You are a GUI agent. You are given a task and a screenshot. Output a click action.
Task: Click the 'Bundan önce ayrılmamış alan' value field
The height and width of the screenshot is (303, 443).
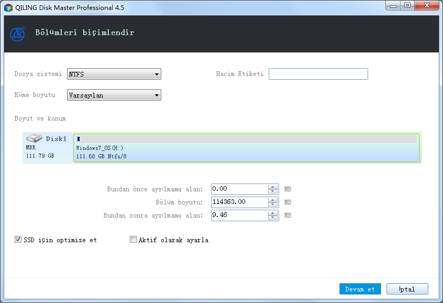point(240,189)
